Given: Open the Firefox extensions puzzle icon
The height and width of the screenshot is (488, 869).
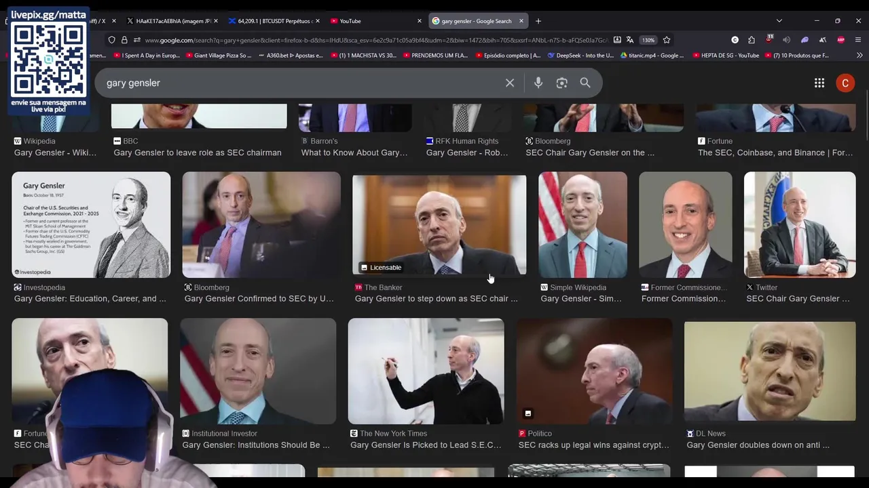Looking at the screenshot, I should (x=752, y=40).
